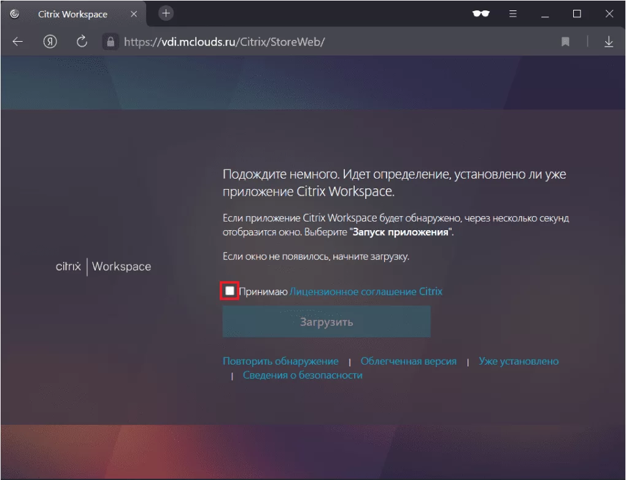View site security via lock icon
This screenshot has height=480, width=626.
pos(110,42)
